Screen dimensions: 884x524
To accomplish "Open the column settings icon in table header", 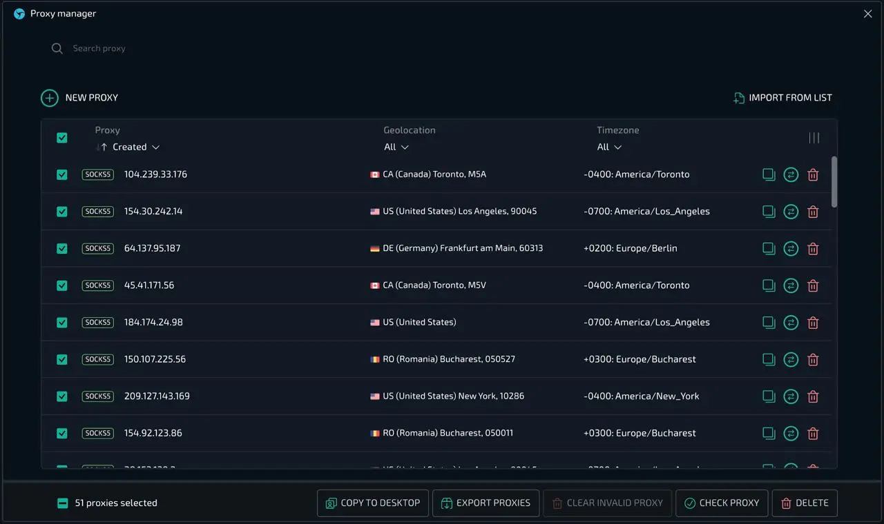I will click(x=814, y=138).
